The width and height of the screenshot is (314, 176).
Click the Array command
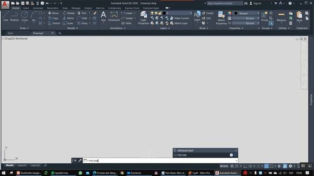(82, 23)
